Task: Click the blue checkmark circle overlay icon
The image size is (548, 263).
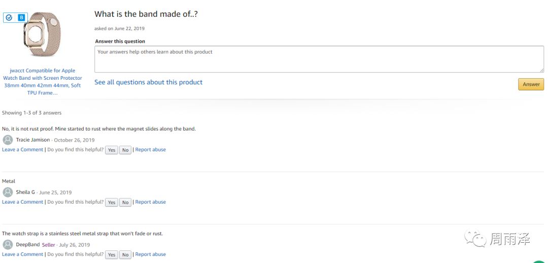Action: coord(9,18)
